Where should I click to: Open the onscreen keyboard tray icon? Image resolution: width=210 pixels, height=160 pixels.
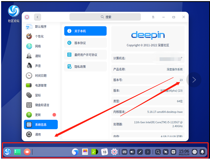(124, 152)
